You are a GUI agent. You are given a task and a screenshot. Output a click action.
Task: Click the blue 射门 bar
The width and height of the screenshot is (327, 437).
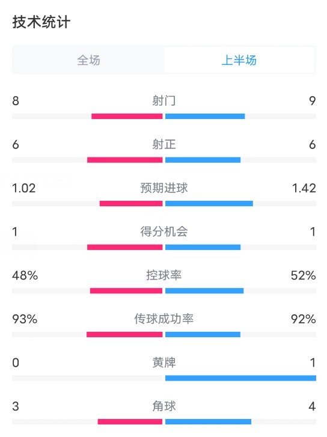(205, 116)
